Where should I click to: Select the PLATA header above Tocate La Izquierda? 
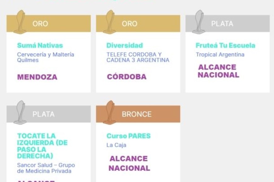point(43,114)
